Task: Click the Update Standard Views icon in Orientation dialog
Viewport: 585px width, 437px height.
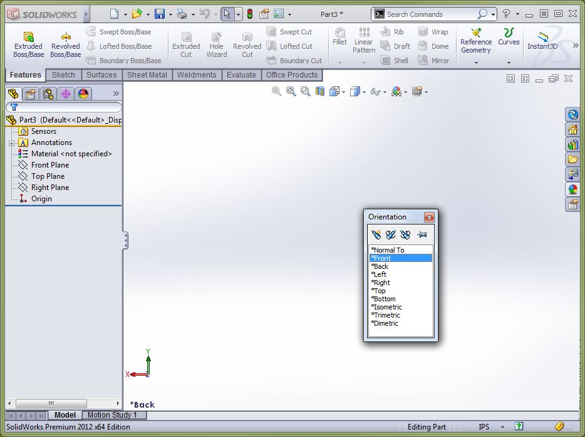Action: click(391, 234)
